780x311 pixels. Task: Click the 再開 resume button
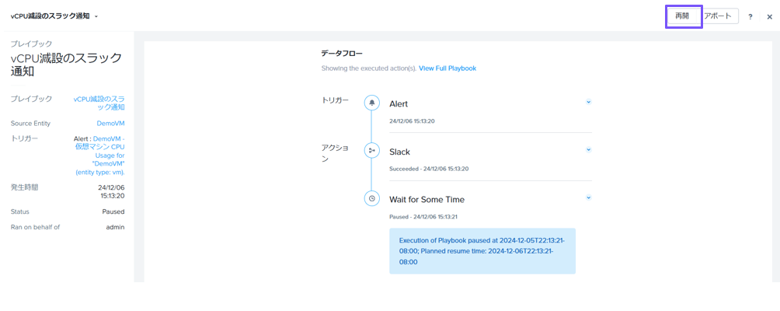point(682,16)
